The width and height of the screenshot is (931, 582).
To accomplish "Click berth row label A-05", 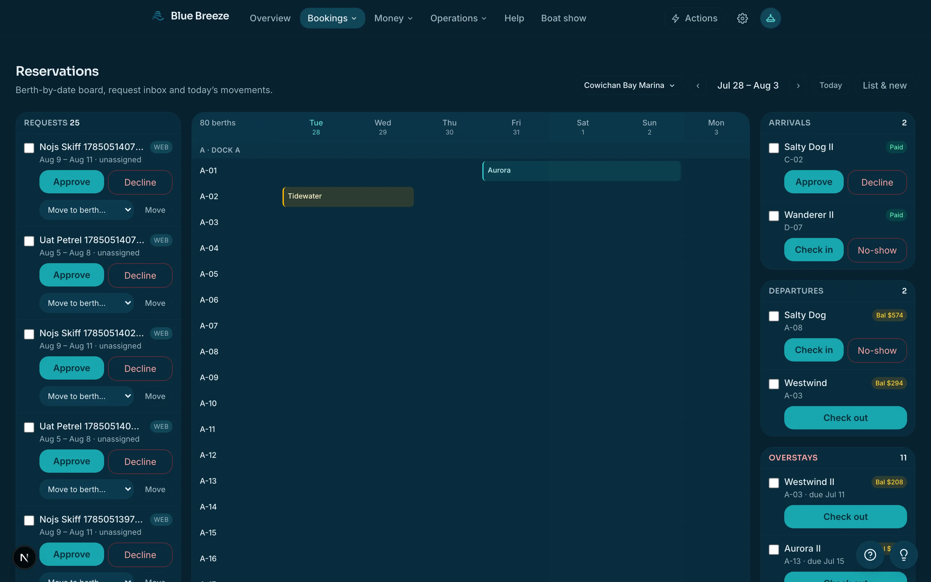I will click(x=209, y=274).
